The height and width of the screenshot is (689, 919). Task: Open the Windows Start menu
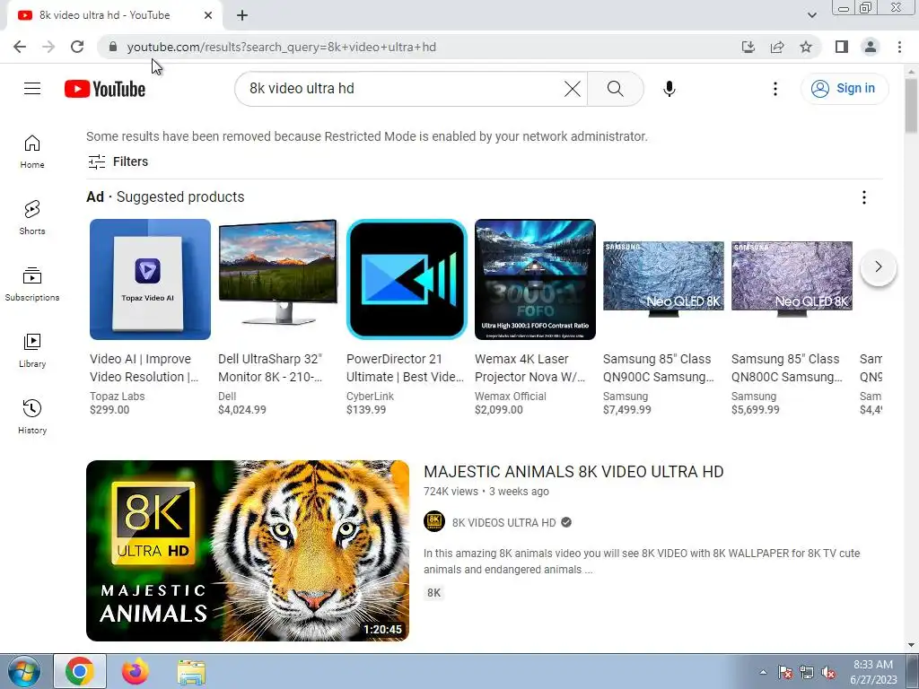(23, 672)
